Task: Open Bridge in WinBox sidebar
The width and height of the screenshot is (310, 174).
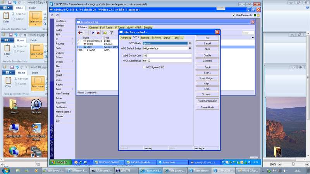Action: pyautogui.click(x=59, y=30)
